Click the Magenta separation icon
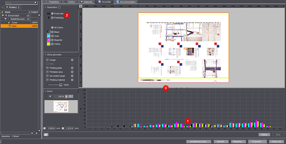Viewport: 286px width, 144px height. [48, 40]
